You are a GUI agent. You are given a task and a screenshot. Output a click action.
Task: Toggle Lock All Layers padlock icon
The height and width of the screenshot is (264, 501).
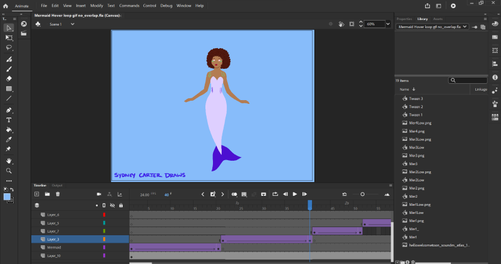click(x=121, y=205)
